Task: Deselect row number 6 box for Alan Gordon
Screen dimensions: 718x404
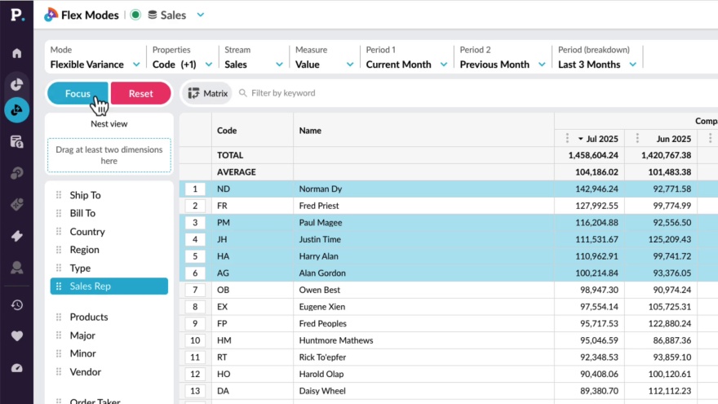Action: pos(195,273)
